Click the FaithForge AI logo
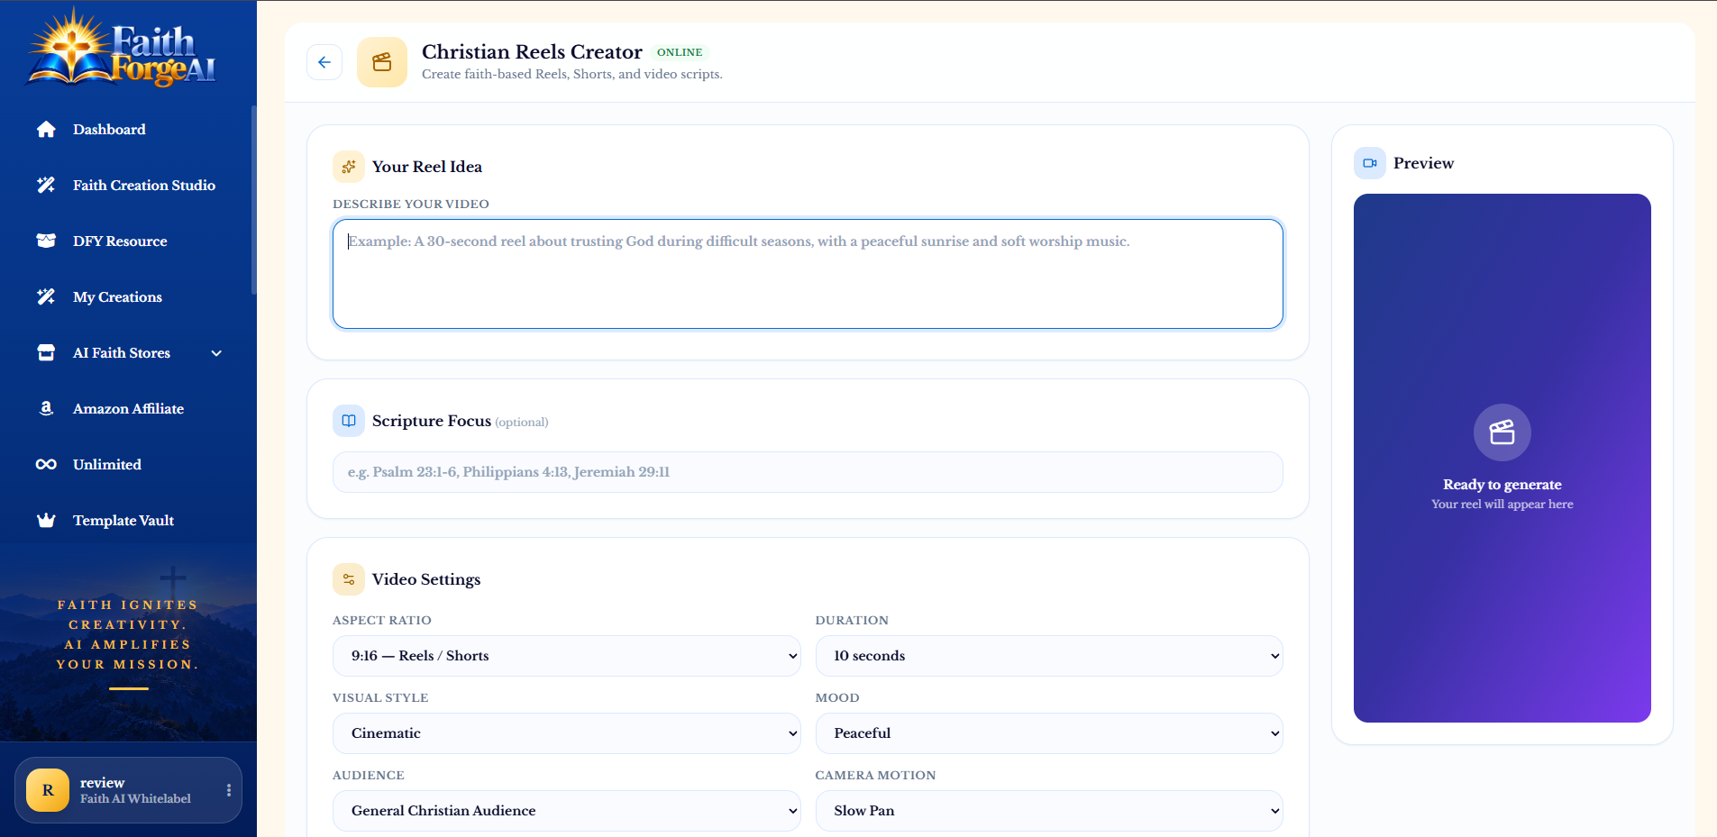This screenshot has height=837, width=1717. tap(122, 50)
